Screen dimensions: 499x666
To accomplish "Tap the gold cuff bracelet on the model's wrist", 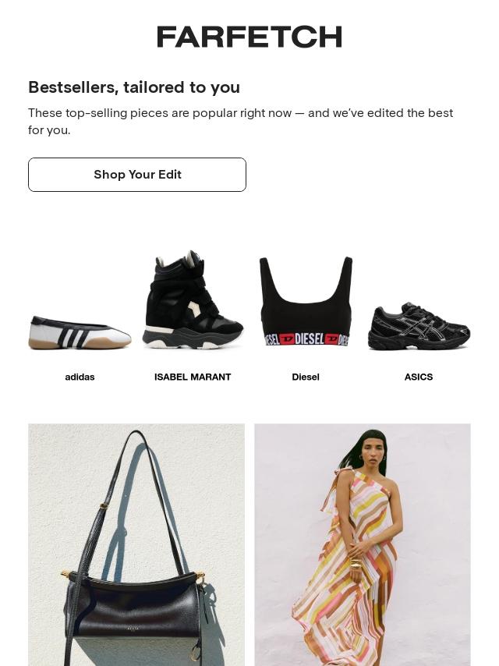I will click(355, 565).
